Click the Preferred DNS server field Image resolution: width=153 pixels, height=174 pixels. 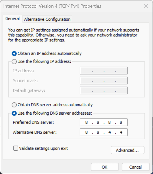[x=104, y=122]
